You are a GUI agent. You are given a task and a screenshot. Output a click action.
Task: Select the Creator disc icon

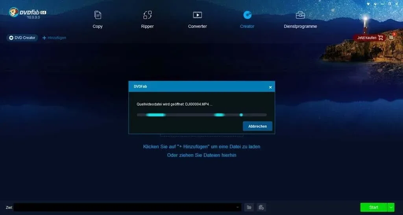click(247, 15)
